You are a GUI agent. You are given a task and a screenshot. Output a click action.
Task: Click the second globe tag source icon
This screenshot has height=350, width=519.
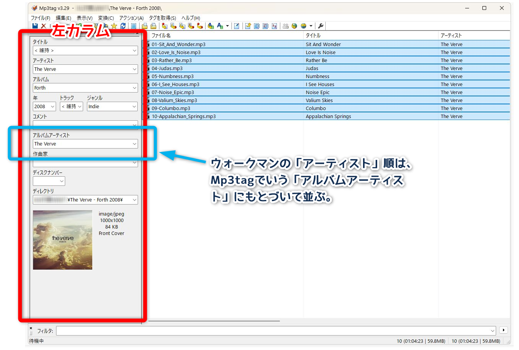[x=304, y=26]
